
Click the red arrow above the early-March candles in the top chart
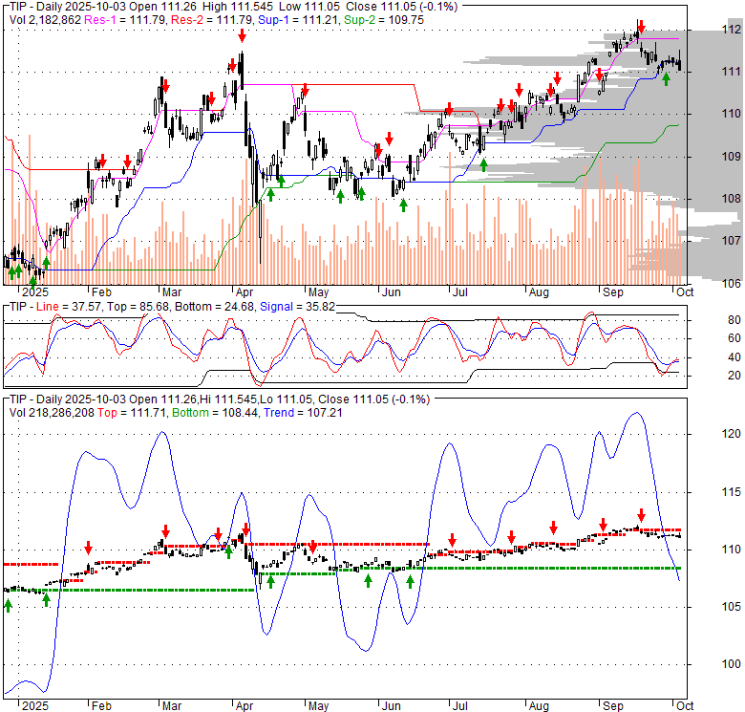[165, 87]
